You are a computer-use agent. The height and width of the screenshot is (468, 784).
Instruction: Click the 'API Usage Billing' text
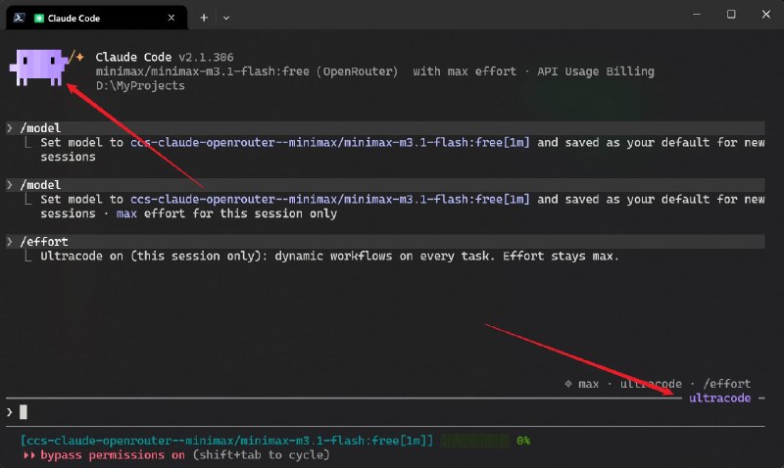[596, 71]
